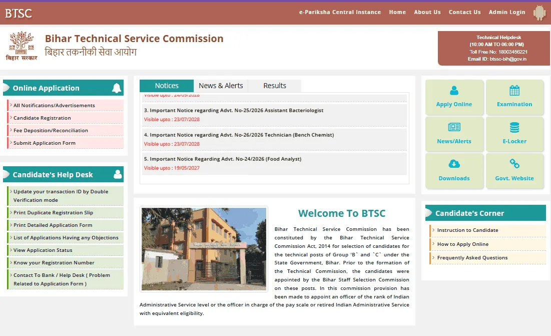The width and height of the screenshot is (551, 336).
Task: Switch to the News & Alerts tab
Action: pyautogui.click(x=221, y=86)
